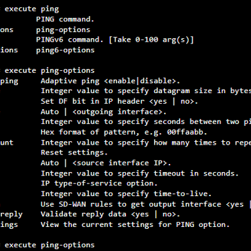
Task: Click the 'Adaptive ping <enable|disable>' line
Action: [x=110, y=81]
